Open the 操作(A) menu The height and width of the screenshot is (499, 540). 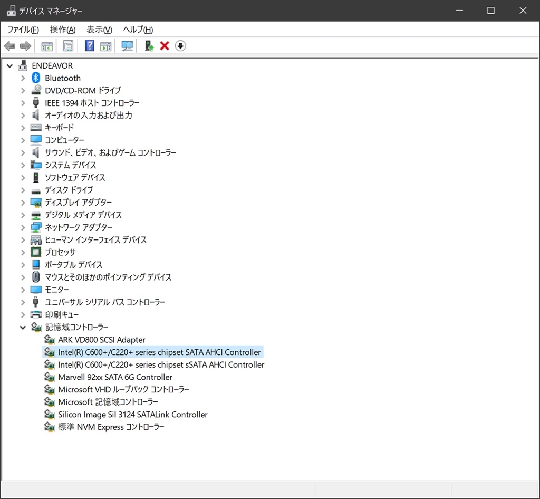pyautogui.click(x=63, y=30)
